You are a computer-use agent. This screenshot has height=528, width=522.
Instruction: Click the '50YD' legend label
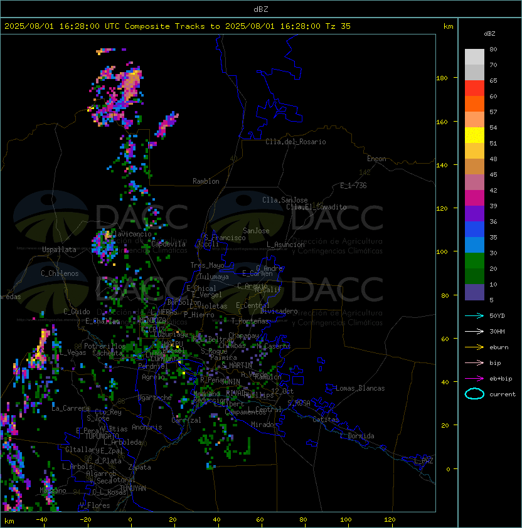click(x=497, y=316)
